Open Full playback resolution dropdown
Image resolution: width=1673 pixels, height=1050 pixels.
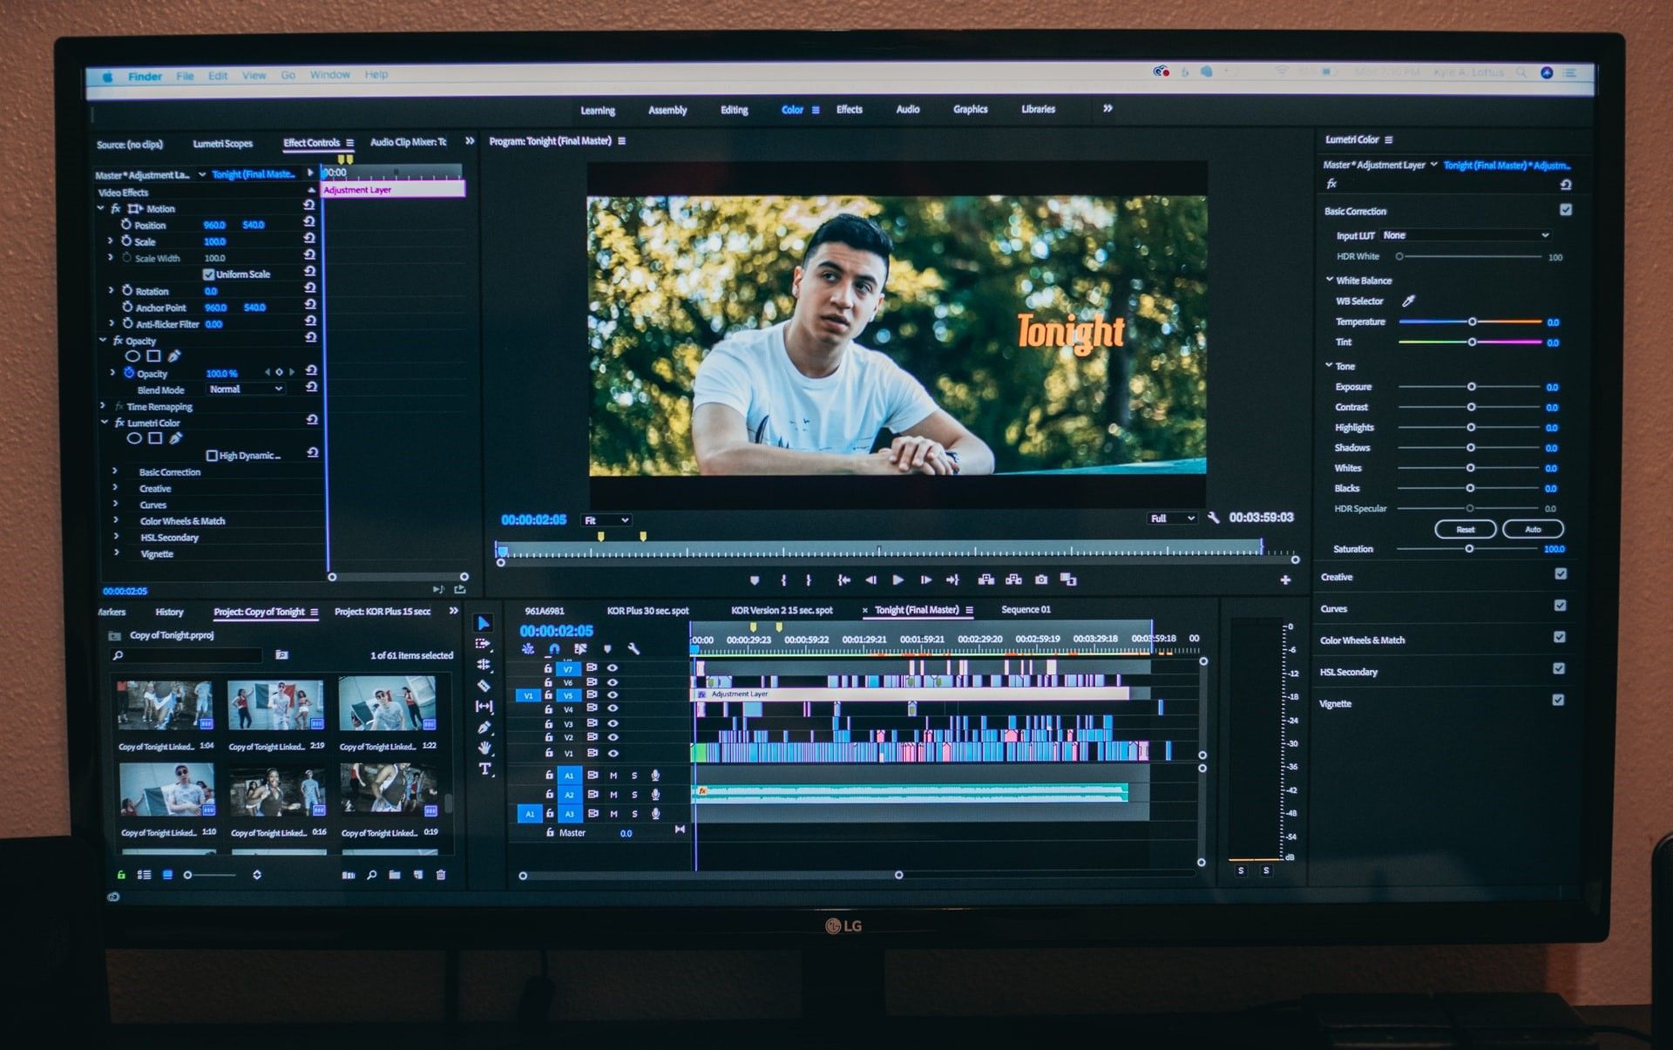click(x=1172, y=518)
